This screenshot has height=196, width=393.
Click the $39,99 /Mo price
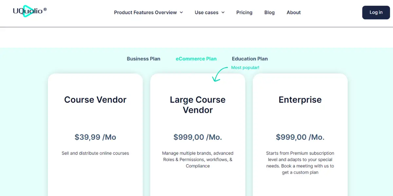95,137
